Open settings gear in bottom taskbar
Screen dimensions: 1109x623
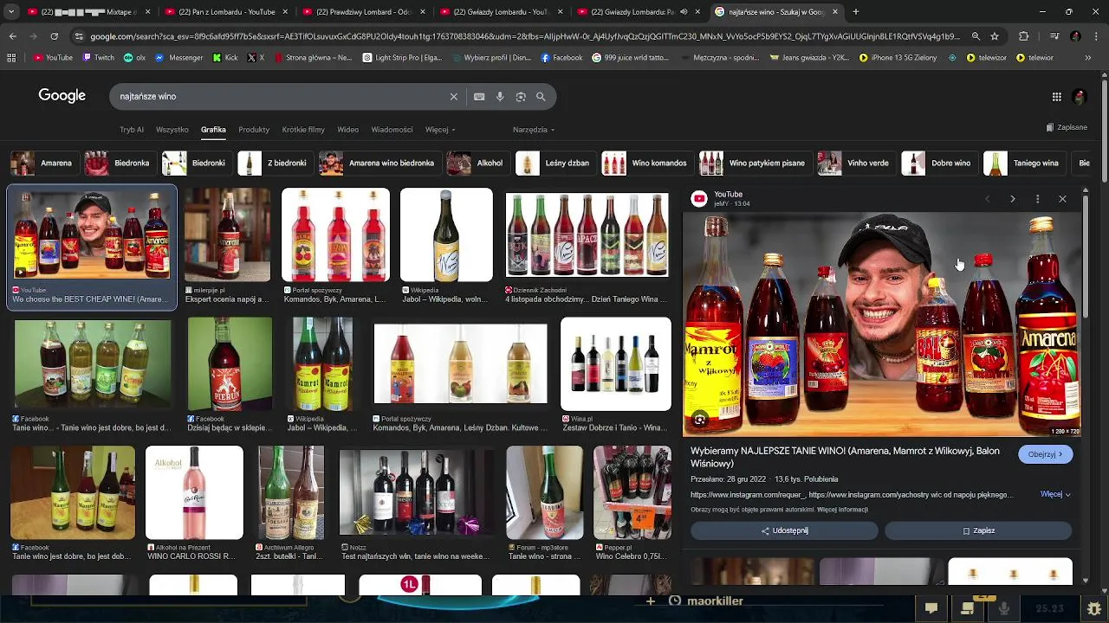pyautogui.click(x=1094, y=608)
